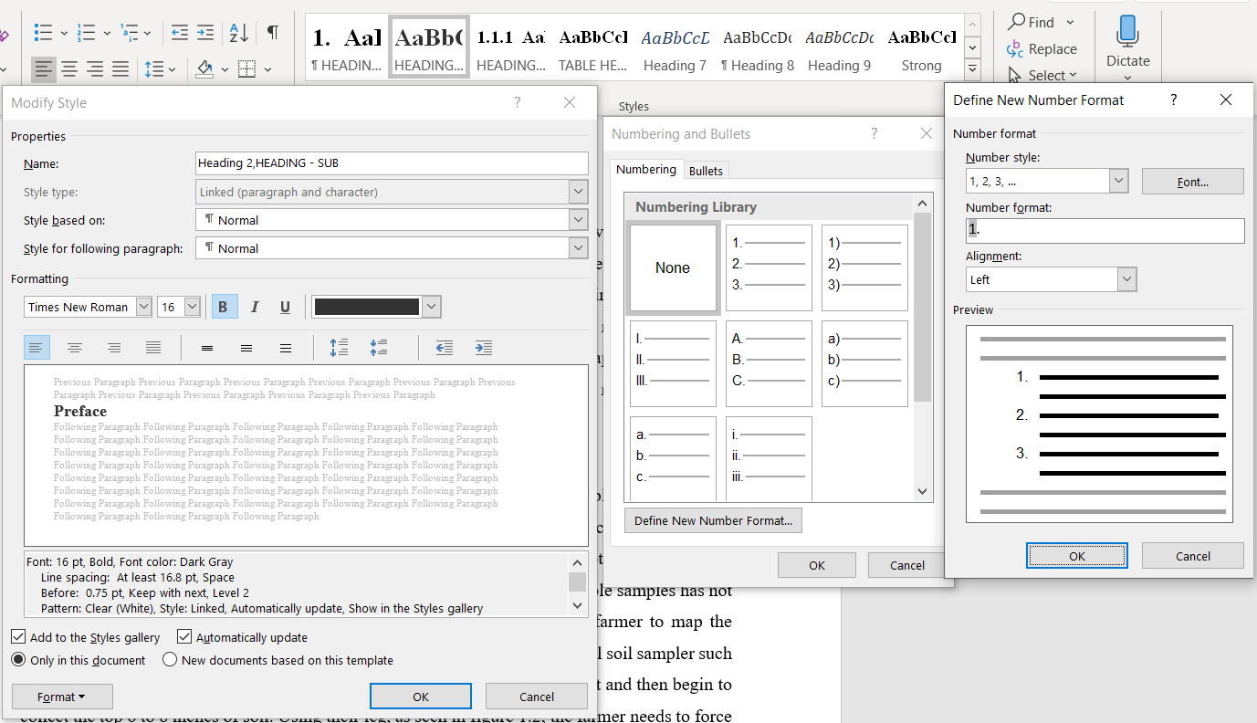
Task: Switch to the Numbering tab
Action: (x=646, y=170)
